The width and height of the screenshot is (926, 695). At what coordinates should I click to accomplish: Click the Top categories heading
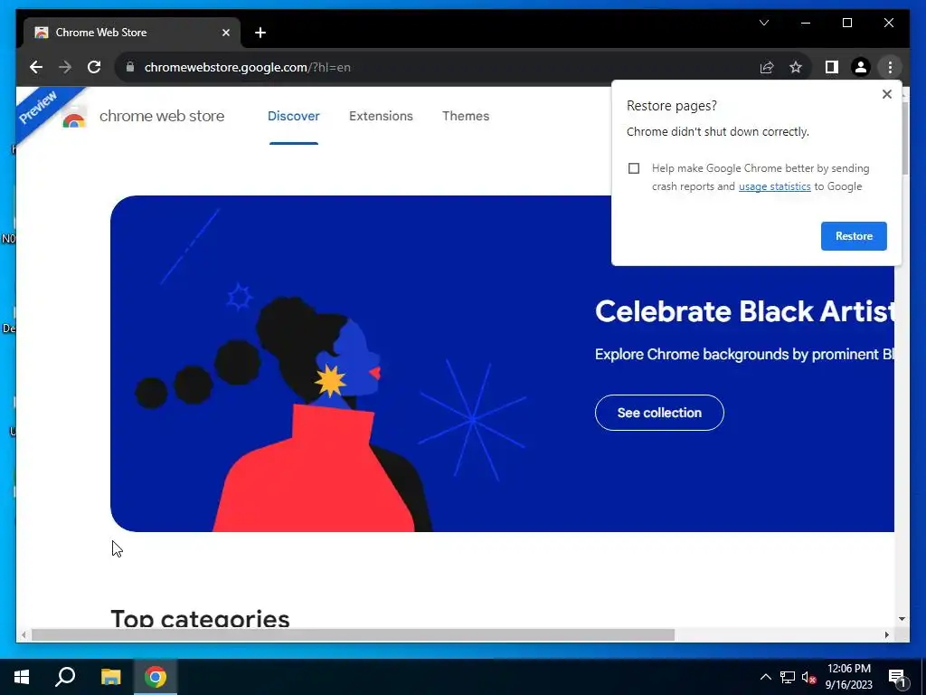(200, 617)
